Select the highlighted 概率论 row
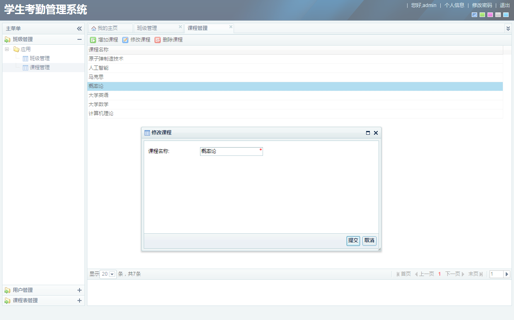The width and height of the screenshot is (514, 320). click(x=295, y=86)
